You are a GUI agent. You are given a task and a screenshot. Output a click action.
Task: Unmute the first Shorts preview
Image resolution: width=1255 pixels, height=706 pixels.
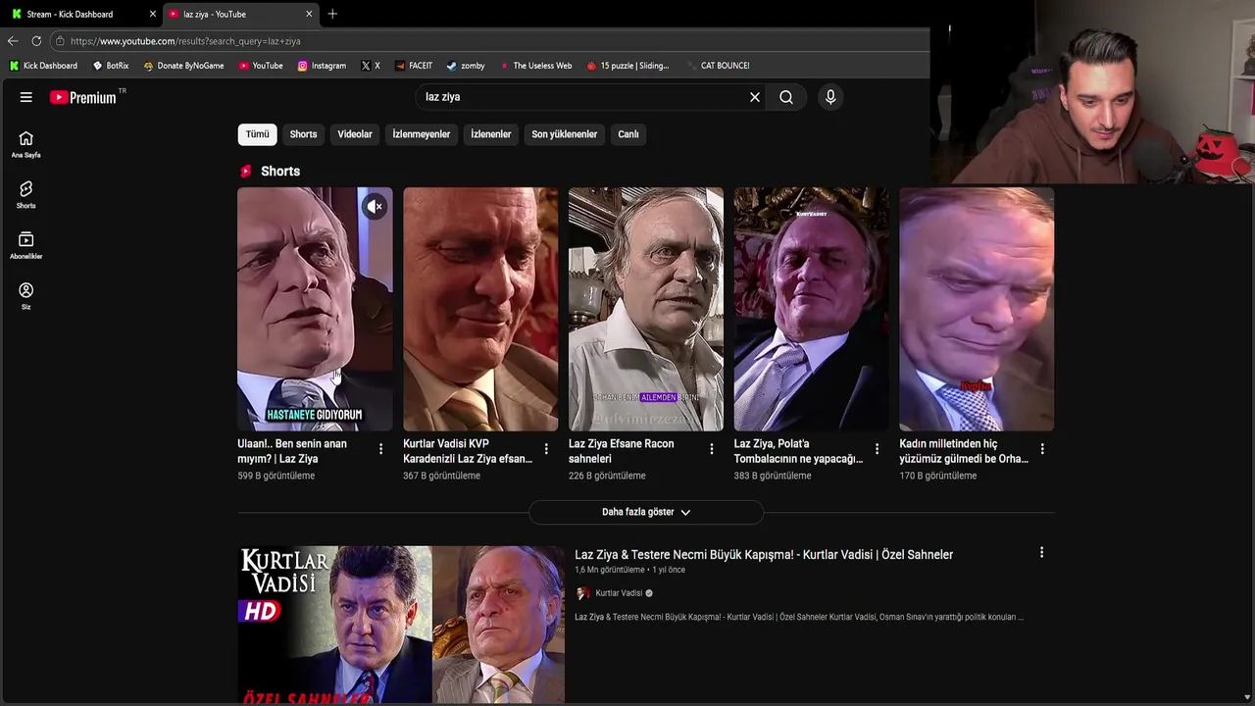click(375, 207)
